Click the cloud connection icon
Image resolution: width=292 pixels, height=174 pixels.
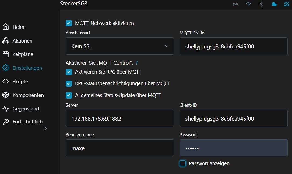pos(274,4)
